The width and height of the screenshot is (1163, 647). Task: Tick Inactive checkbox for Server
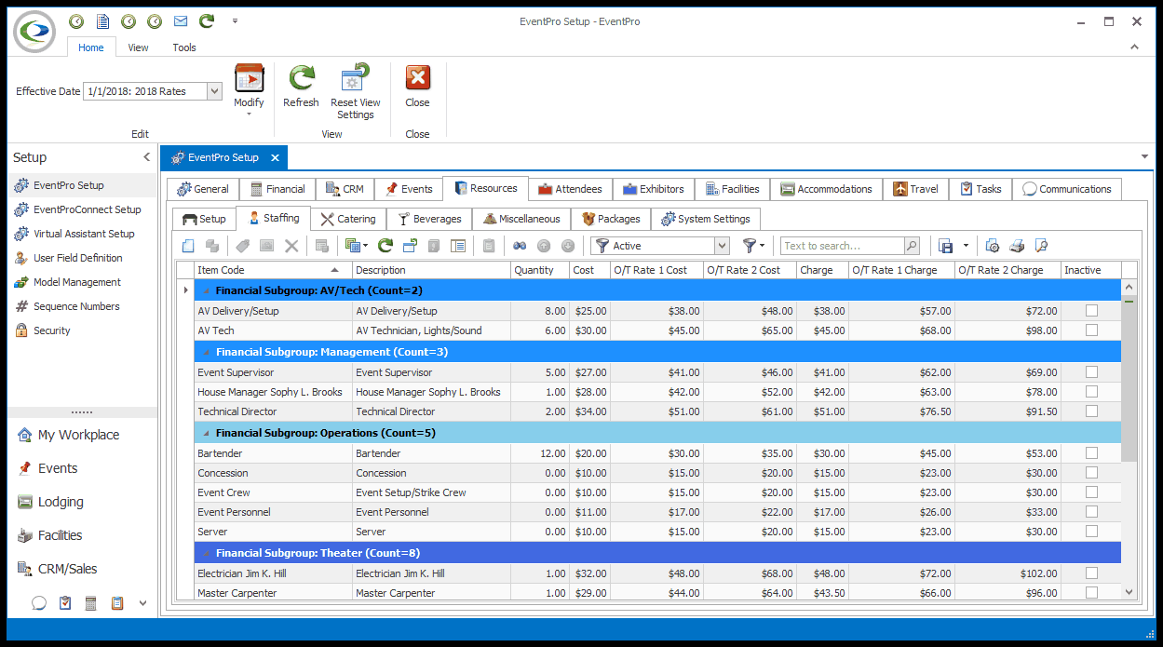click(1091, 532)
